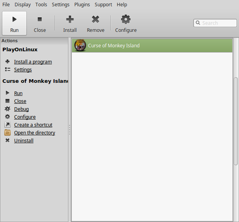Screen dimensions: 239x222
Task: Click the Run toolbar button
Action: point(14,23)
